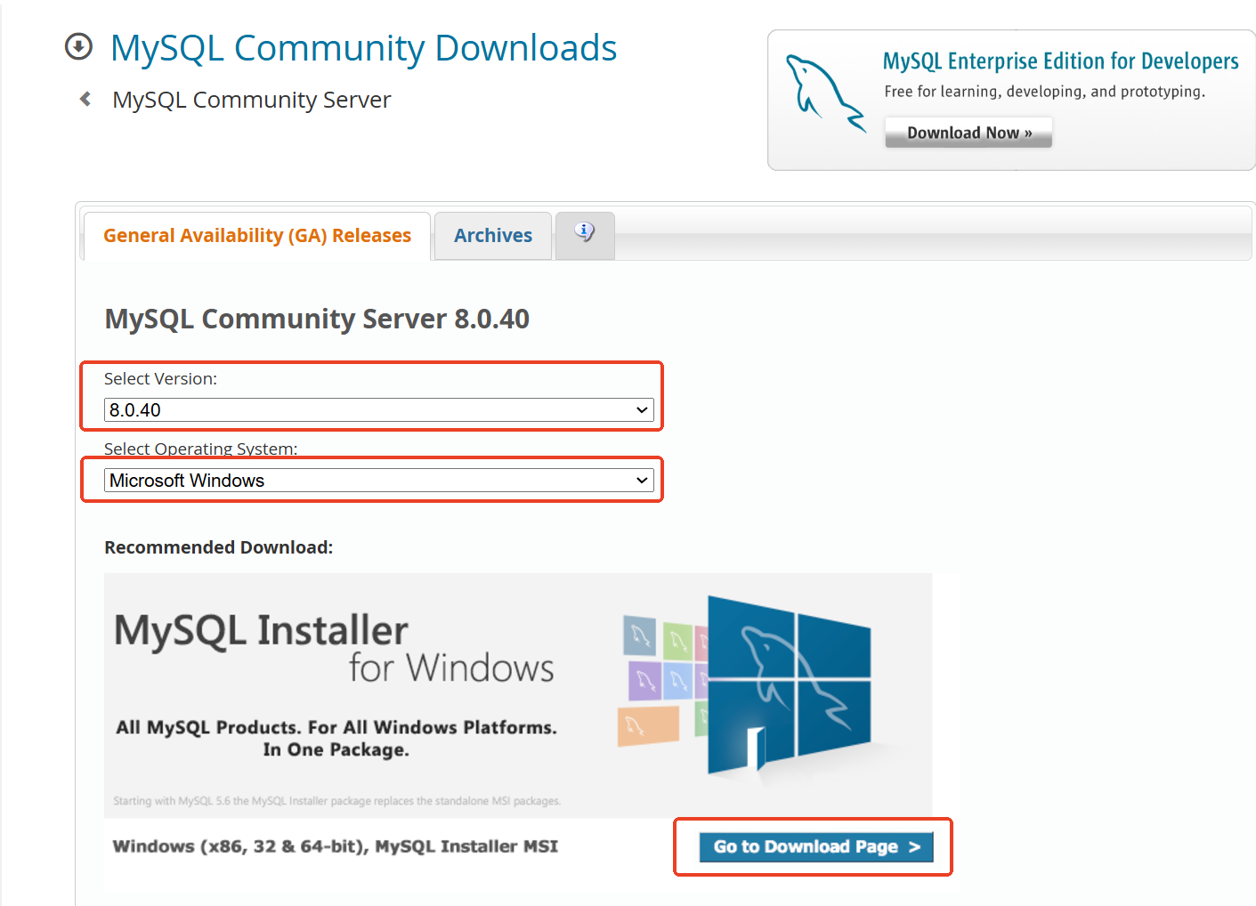1256x906 pixels.
Task: Click the Recommended Download label
Action: tap(219, 547)
